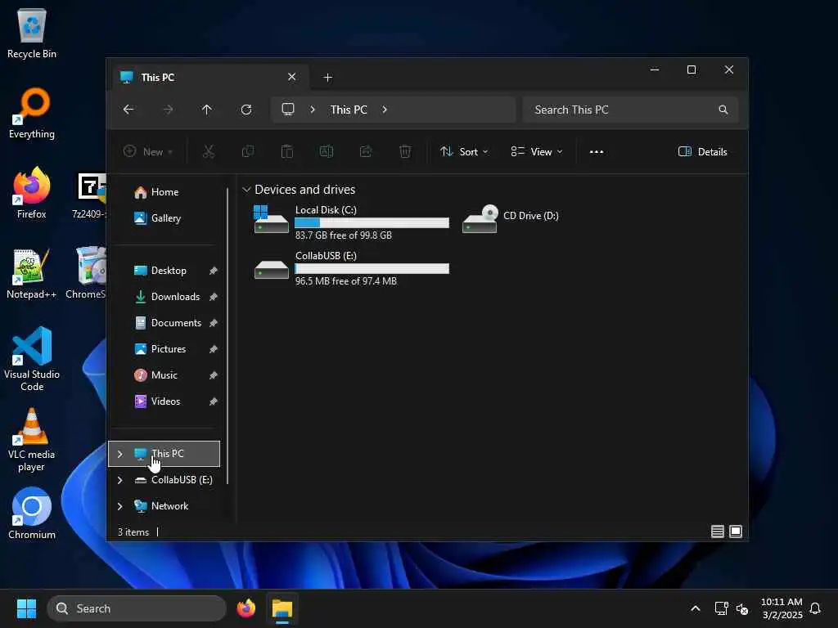Switch to large thumbnails view icon
Viewport: 838px width, 628px height.
coord(736,532)
